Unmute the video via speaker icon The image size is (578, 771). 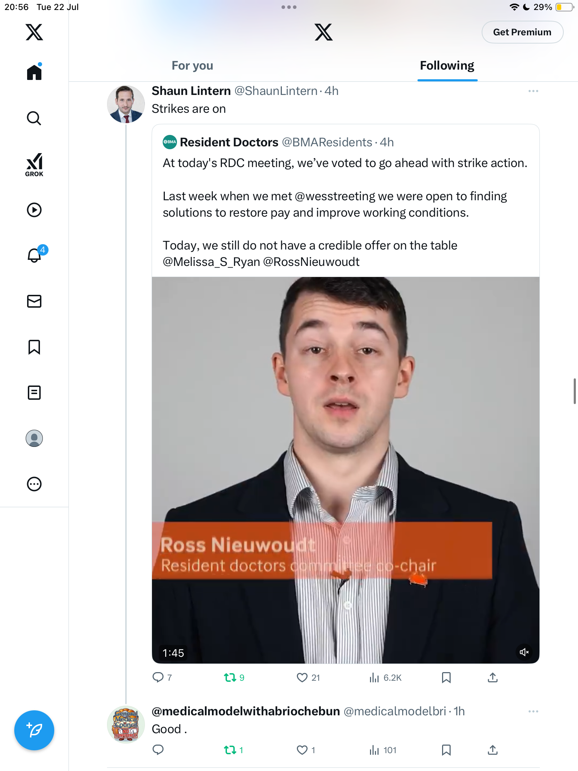[524, 652]
